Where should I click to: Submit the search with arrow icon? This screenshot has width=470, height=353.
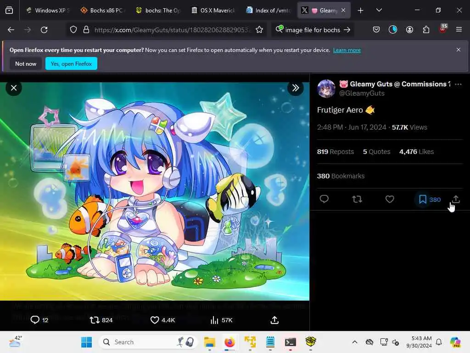347,30
